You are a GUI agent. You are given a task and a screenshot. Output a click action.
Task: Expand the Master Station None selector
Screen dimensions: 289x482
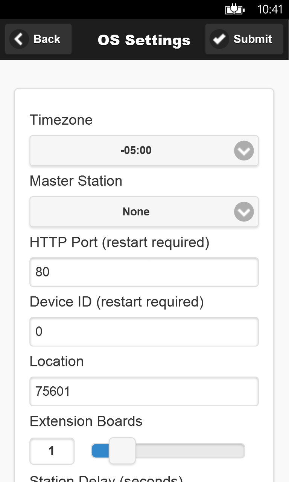point(136,212)
